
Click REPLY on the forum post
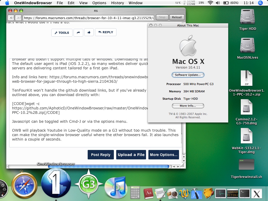pos(106,32)
